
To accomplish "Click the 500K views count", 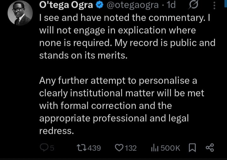I will pyautogui.click(x=170, y=148).
